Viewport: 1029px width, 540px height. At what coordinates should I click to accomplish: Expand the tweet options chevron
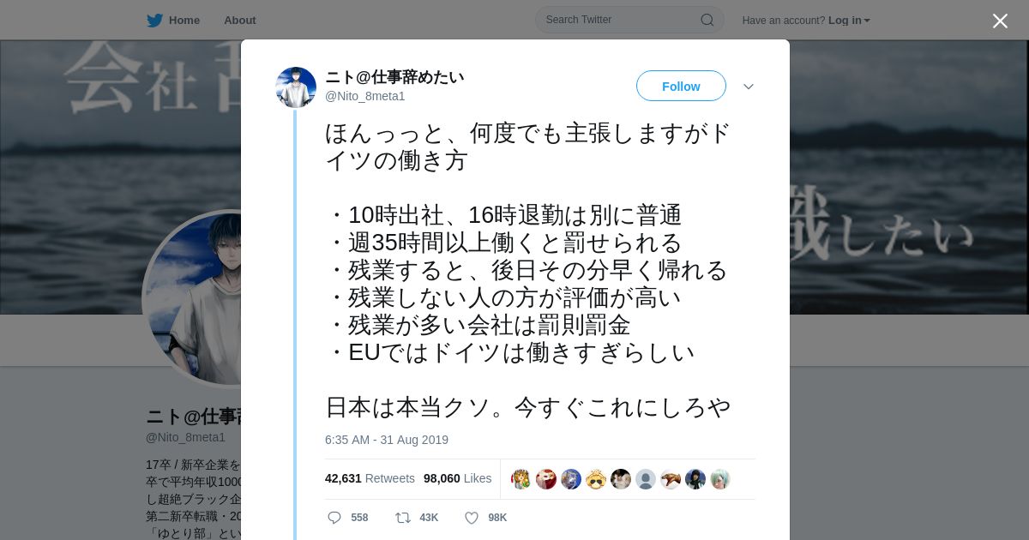(748, 87)
